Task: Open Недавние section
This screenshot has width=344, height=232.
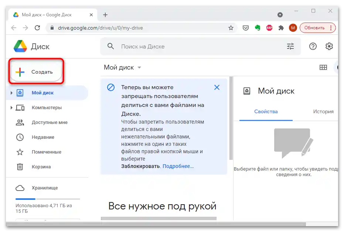Action: (x=47, y=137)
